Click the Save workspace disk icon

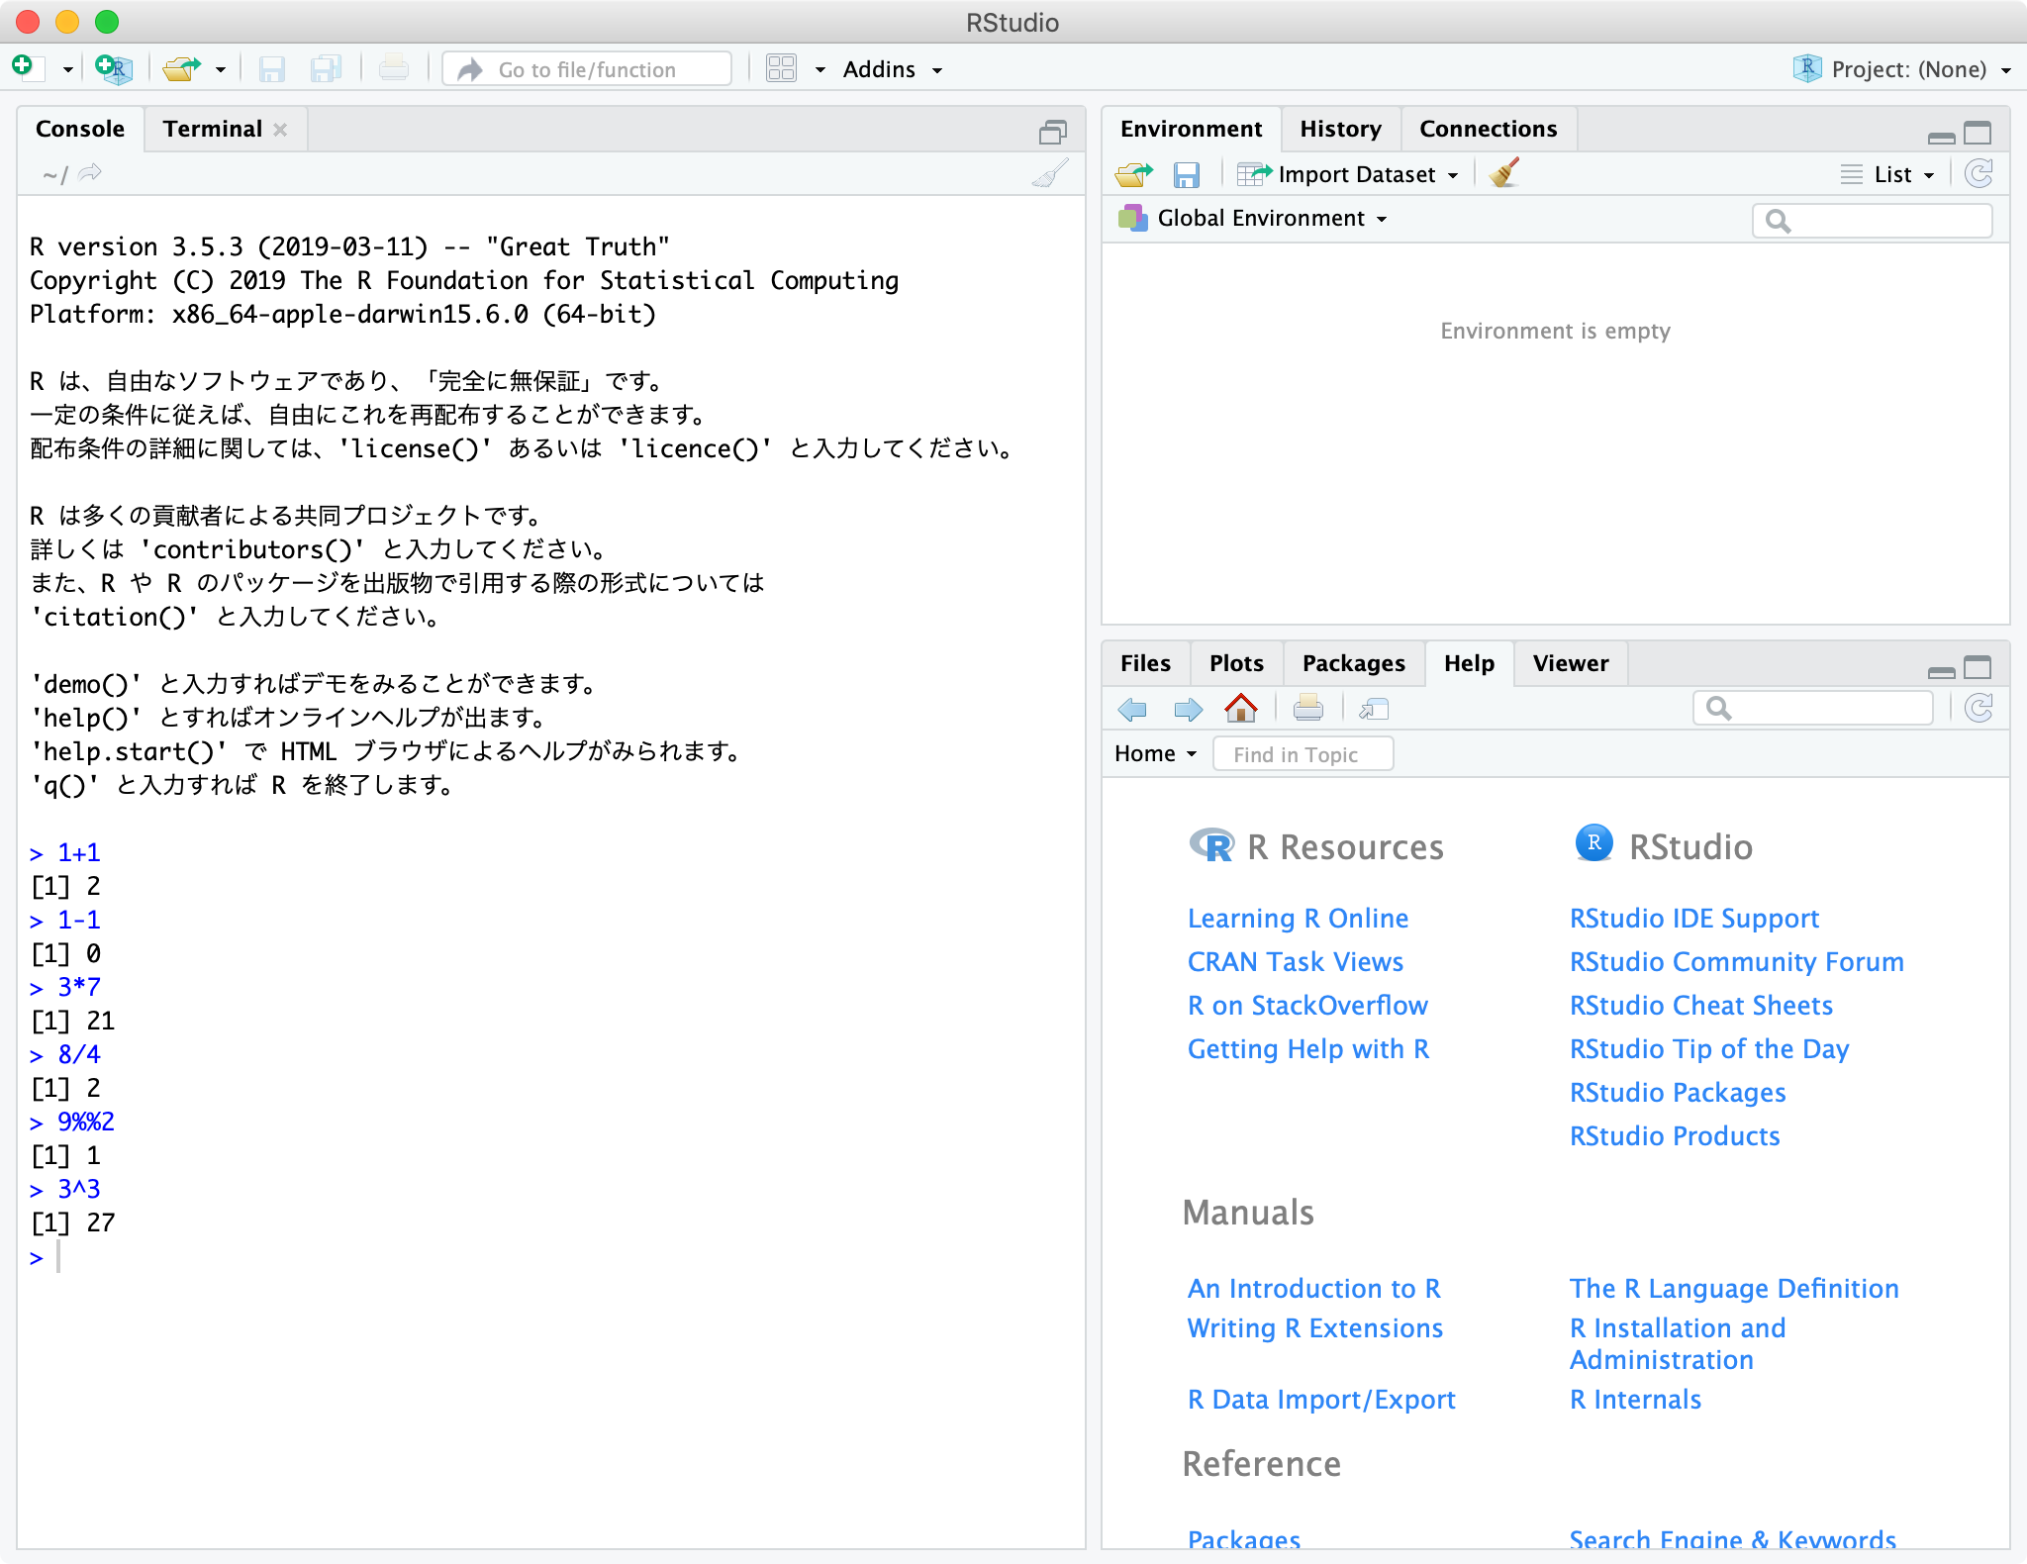pyautogui.click(x=1186, y=175)
